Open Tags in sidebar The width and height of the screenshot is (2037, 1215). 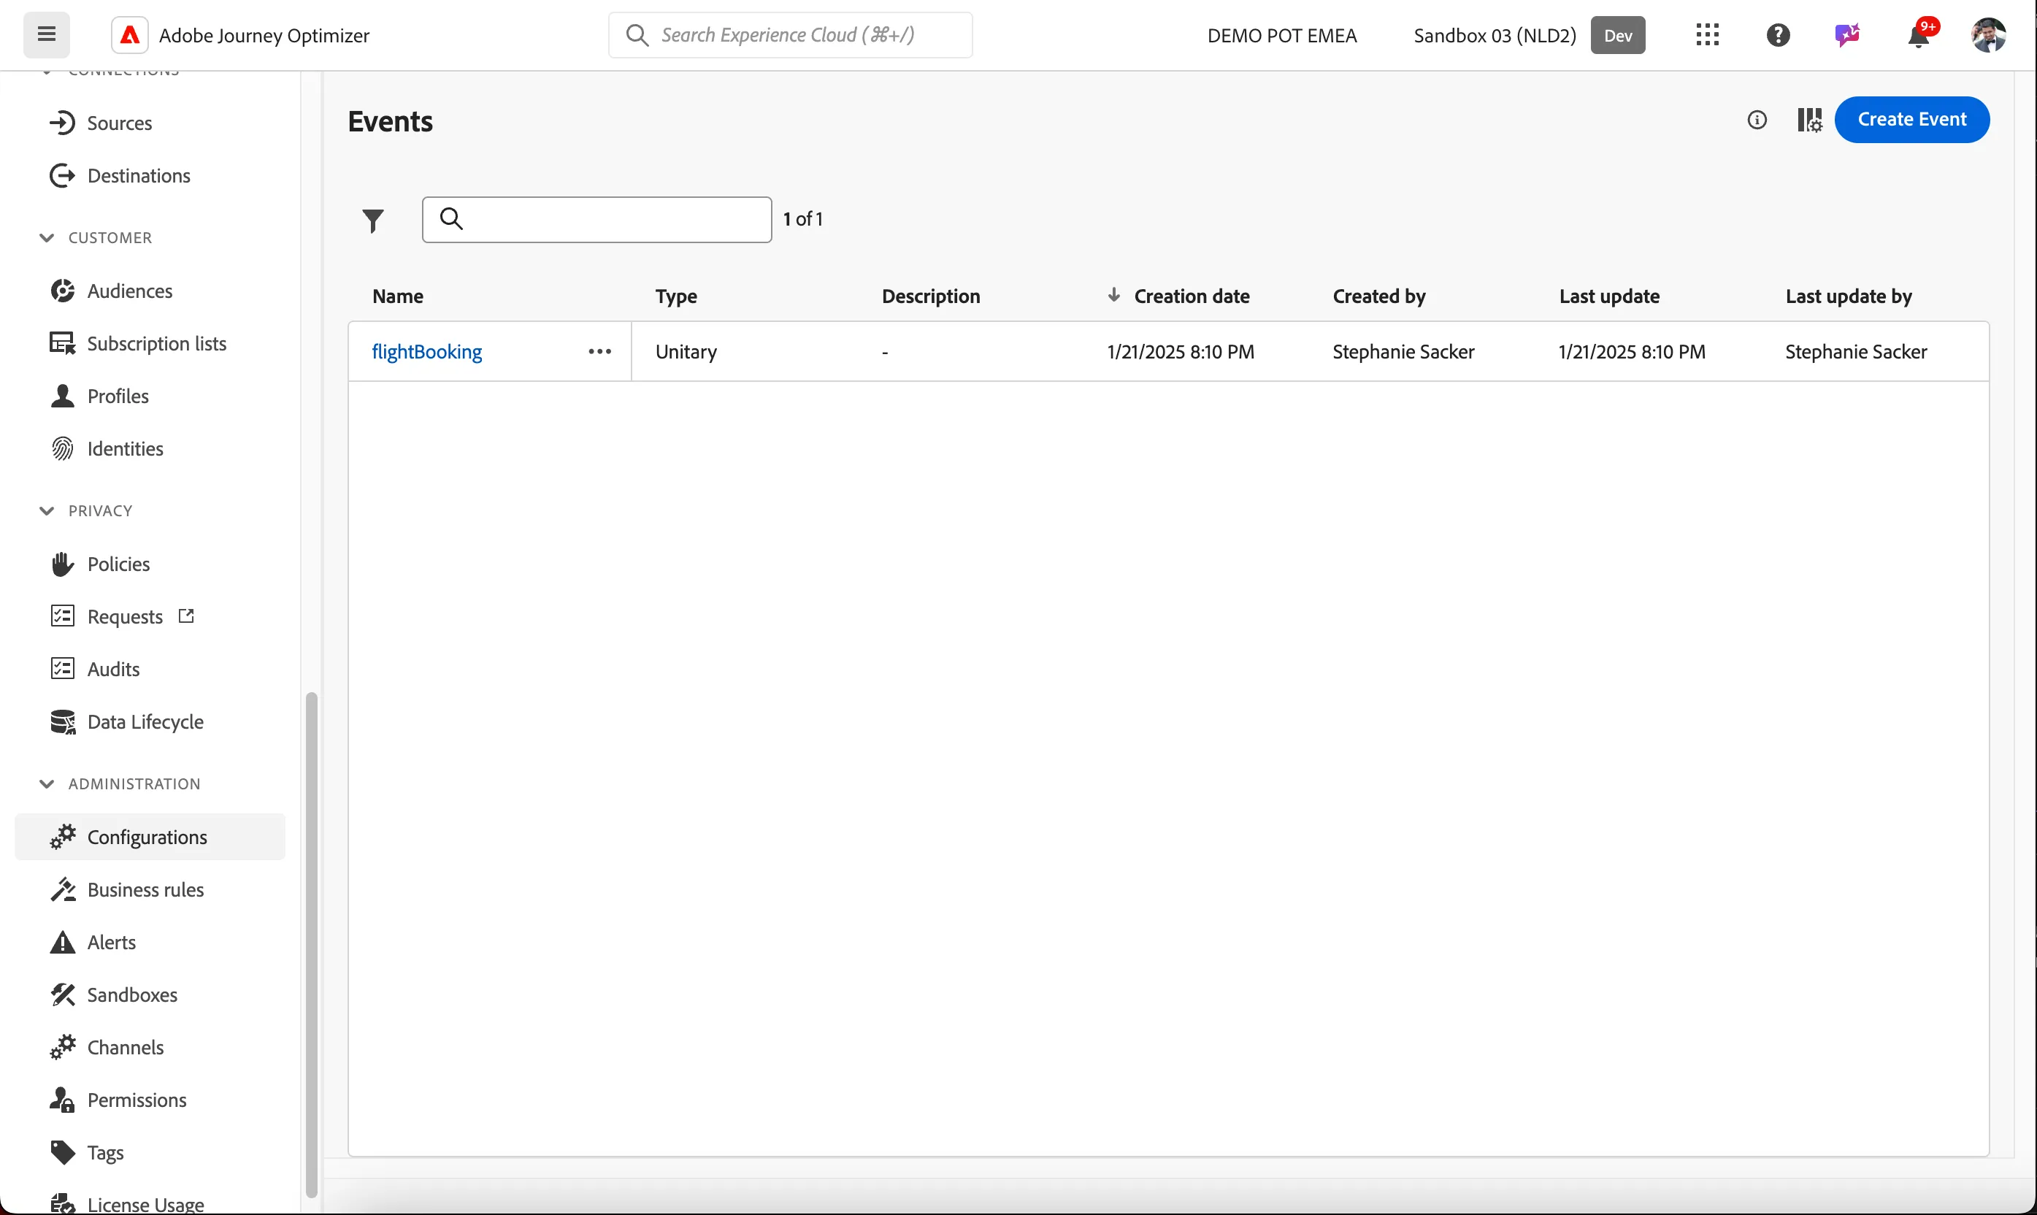click(87, 1152)
